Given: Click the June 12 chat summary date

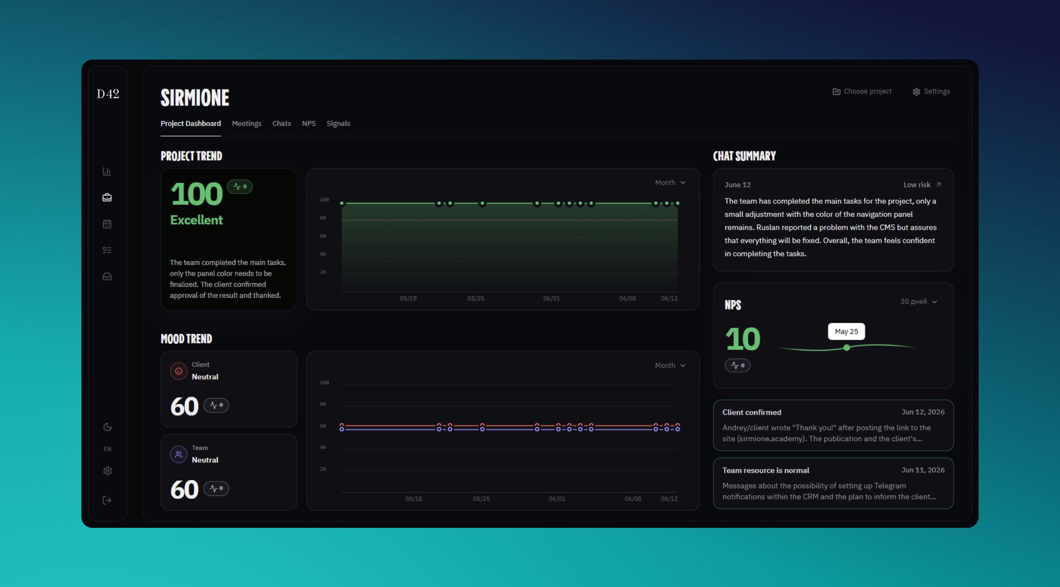Looking at the screenshot, I should (x=737, y=185).
